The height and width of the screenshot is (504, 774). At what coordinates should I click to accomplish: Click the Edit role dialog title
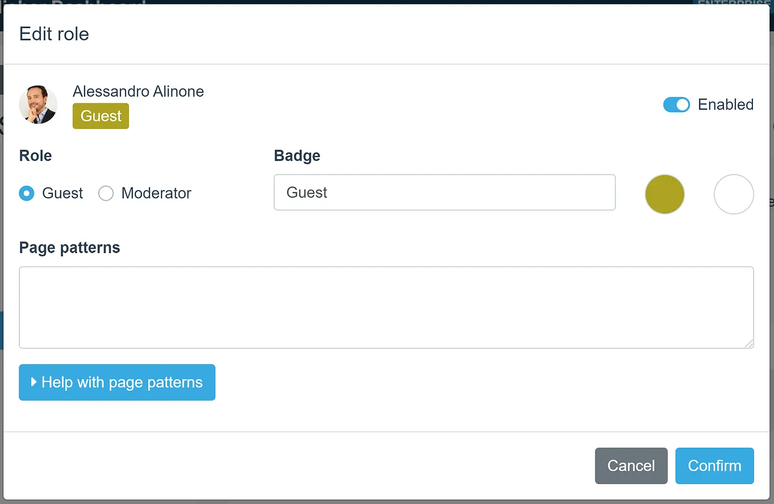54,34
